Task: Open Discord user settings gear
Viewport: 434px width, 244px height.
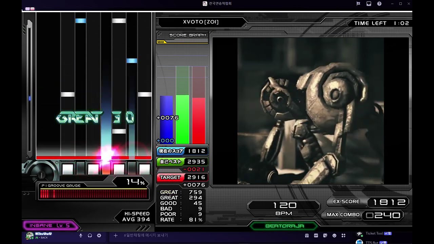Action: coord(99,235)
